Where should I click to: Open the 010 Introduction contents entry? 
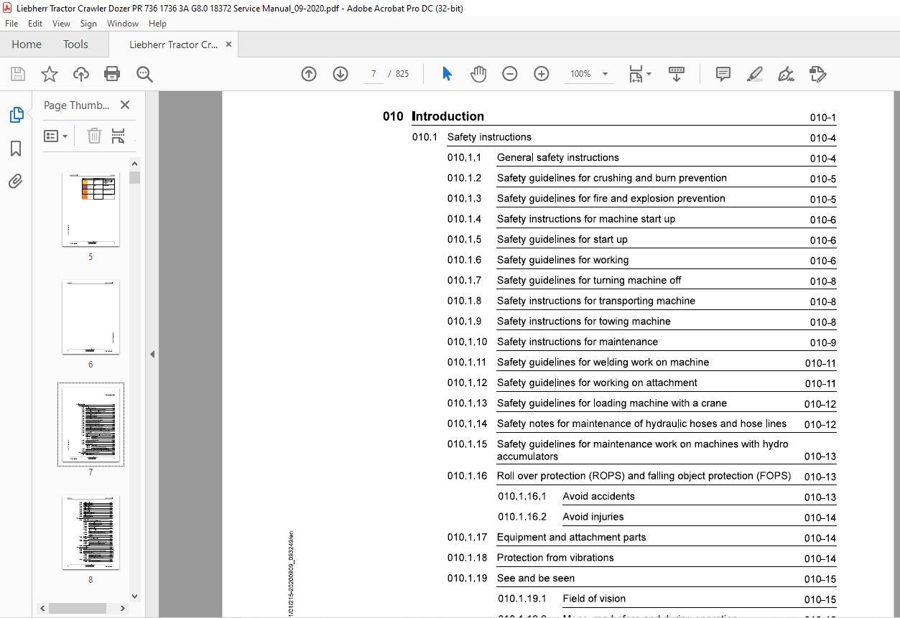point(609,116)
